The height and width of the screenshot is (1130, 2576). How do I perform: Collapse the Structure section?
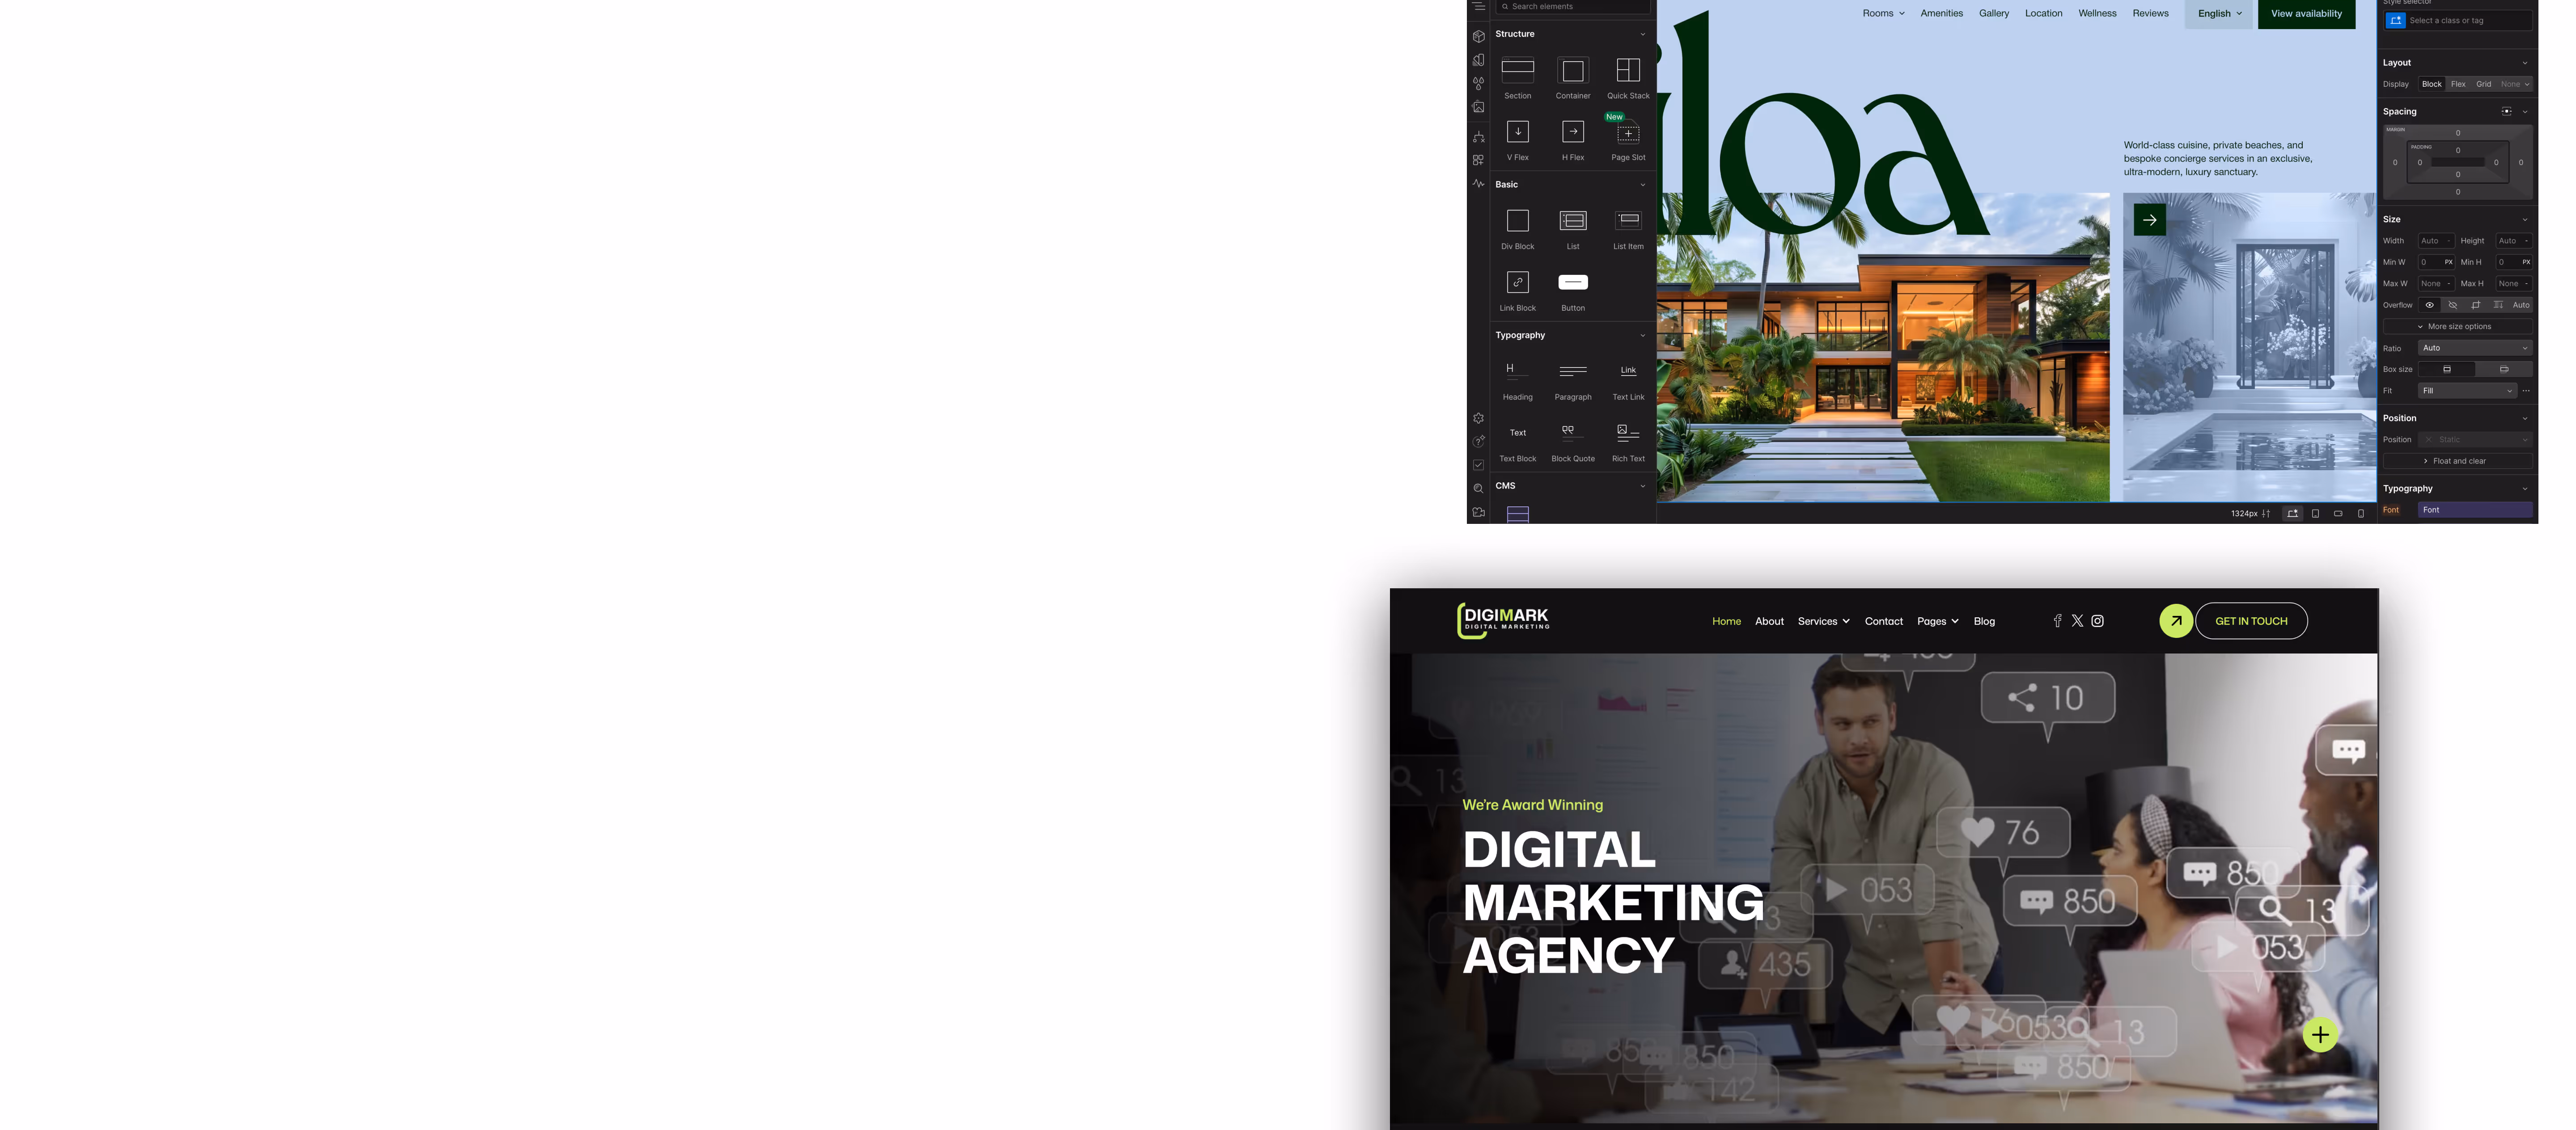click(1642, 34)
